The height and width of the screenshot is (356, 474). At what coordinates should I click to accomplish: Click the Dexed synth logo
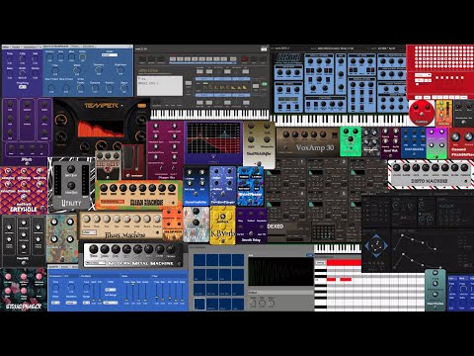click(x=276, y=226)
